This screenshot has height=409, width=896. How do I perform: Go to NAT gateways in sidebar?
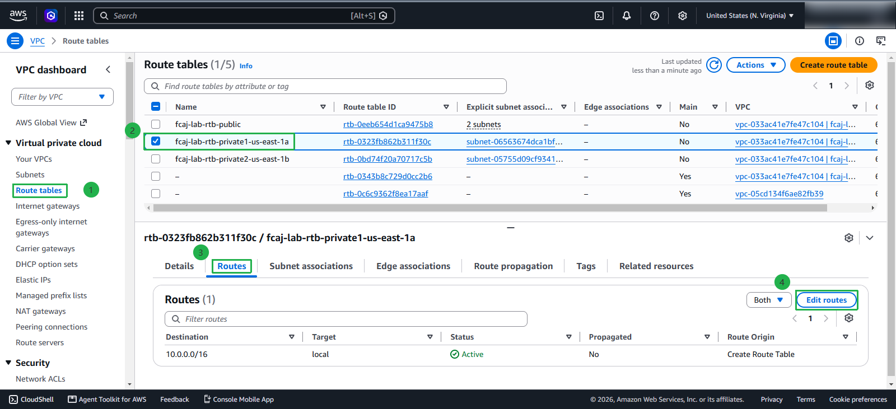[41, 311]
